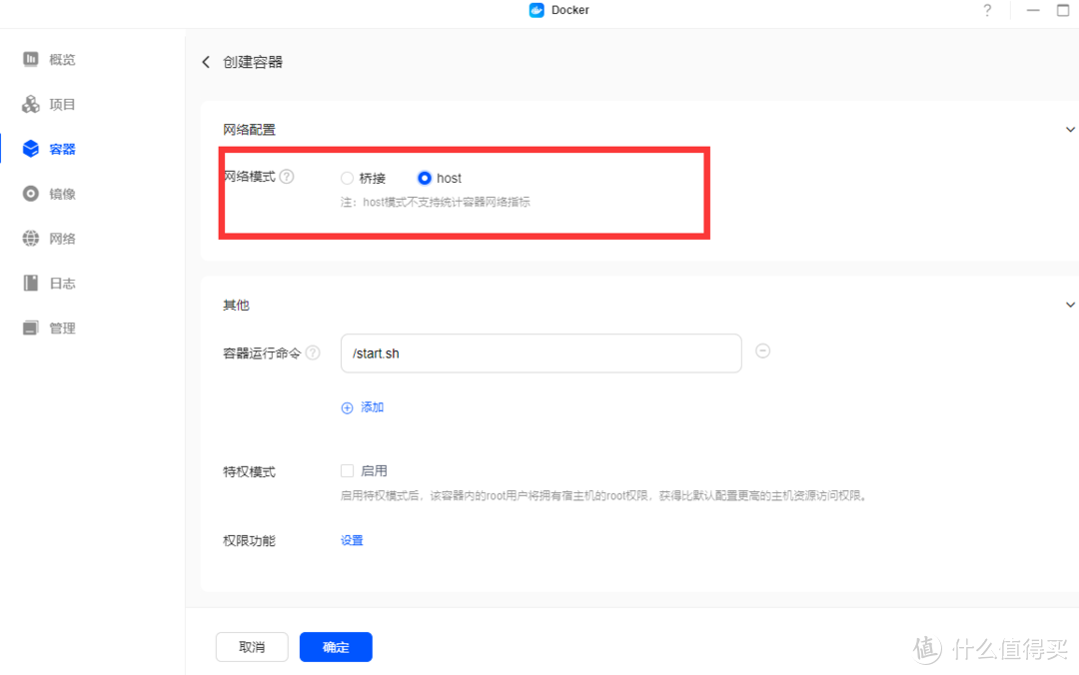Image resolution: width=1079 pixels, height=675 pixels.
Task: Collapse the 网络配置 section chevron
Action: (x=1070, y=130)
